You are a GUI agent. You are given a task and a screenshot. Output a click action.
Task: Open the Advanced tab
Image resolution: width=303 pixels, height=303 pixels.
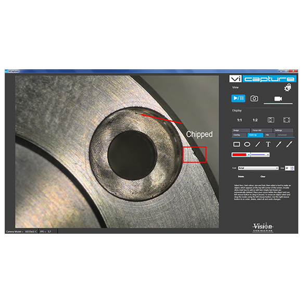[x=285, y=135]
